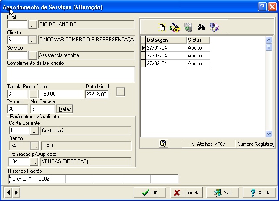The width and height of the screenshot is (279, 201).
Task: Click the Período field showing 30
Action: (x=17, y=109)
